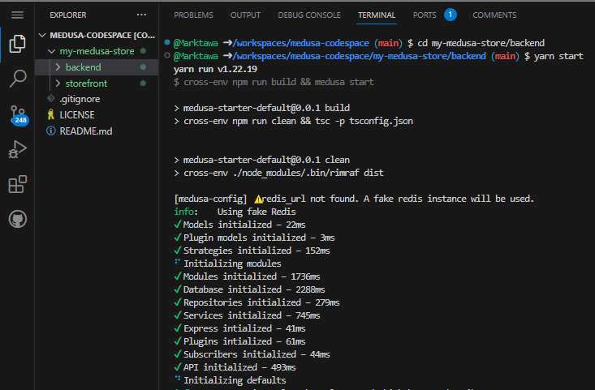
Task: Click 'Database initialized – 2288ms' line
Action: 249,289
